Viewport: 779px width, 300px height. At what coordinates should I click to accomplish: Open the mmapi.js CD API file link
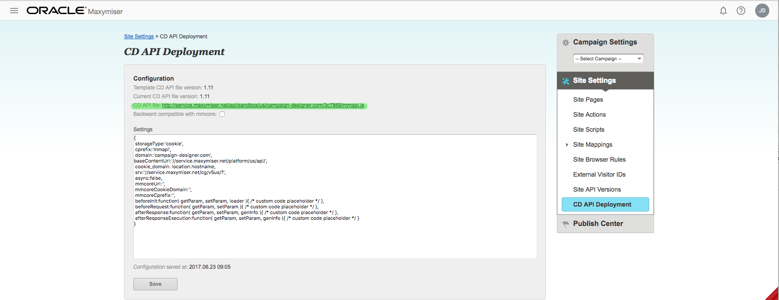pos(263,105)
